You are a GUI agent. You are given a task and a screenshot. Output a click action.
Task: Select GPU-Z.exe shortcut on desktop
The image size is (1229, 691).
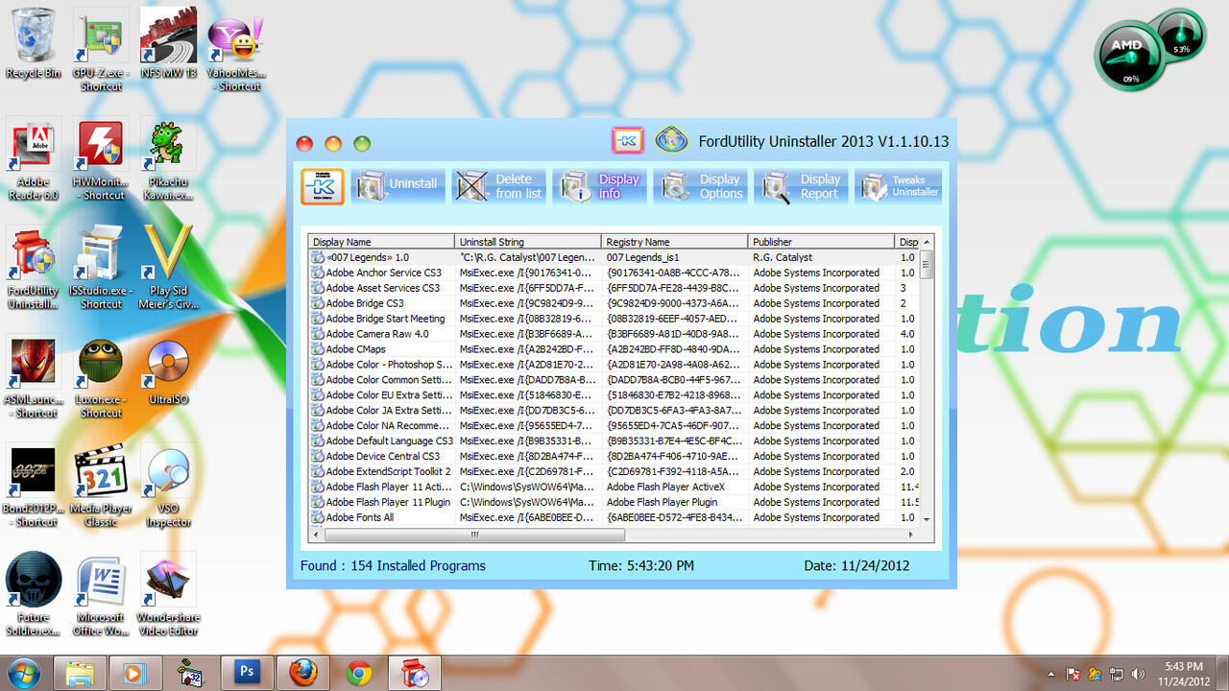pyautogui.click(x=101, y=51)
